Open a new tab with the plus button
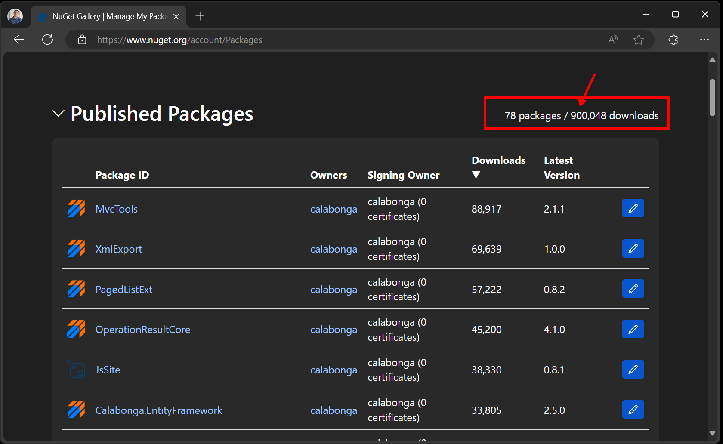This screenshot has width=723, height=444. [200, 16]
